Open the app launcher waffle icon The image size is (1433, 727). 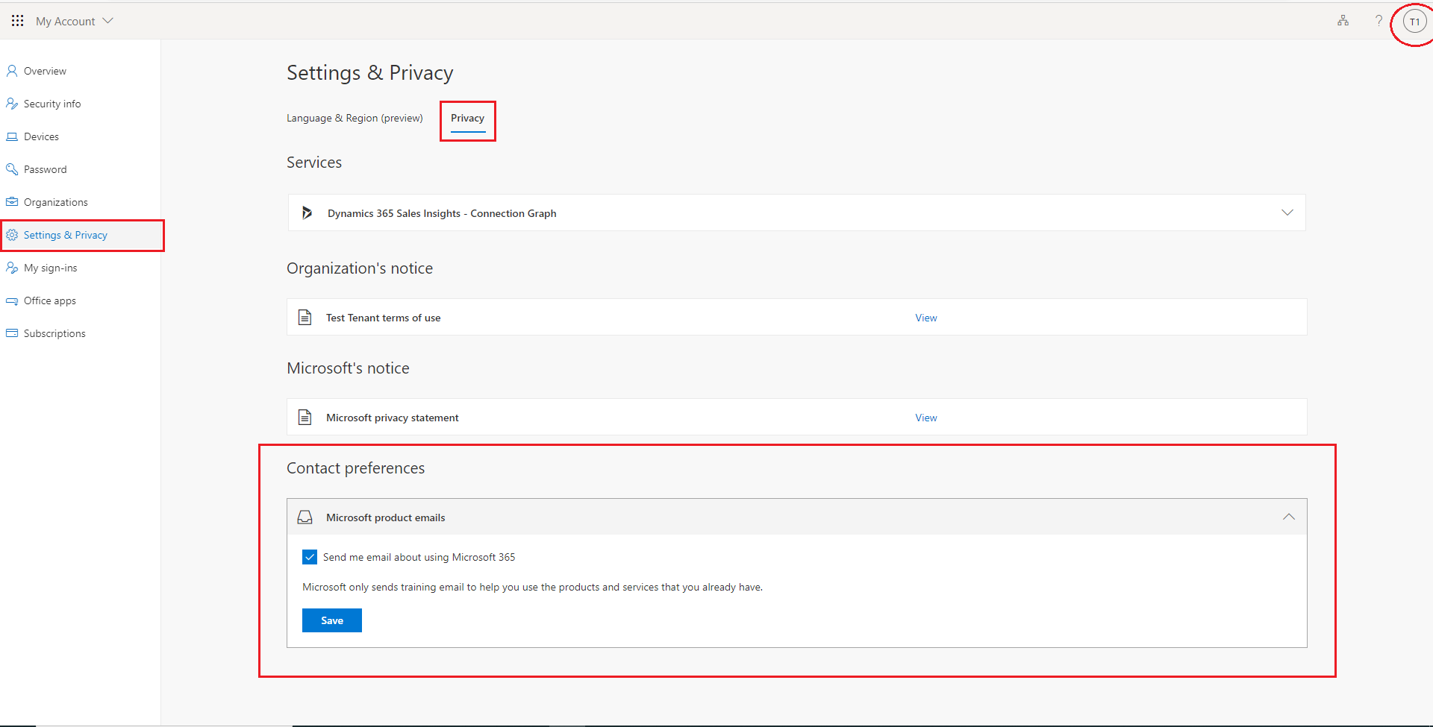click(x=17, y=21)
